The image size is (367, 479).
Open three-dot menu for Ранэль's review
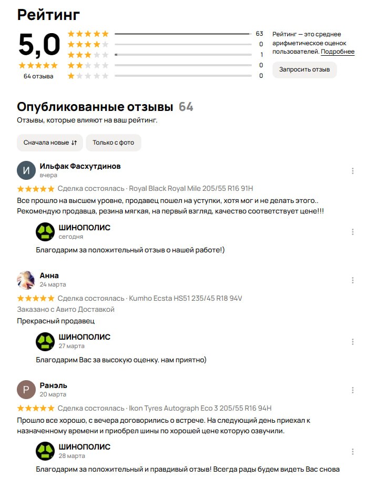click(x=352, y=390)
